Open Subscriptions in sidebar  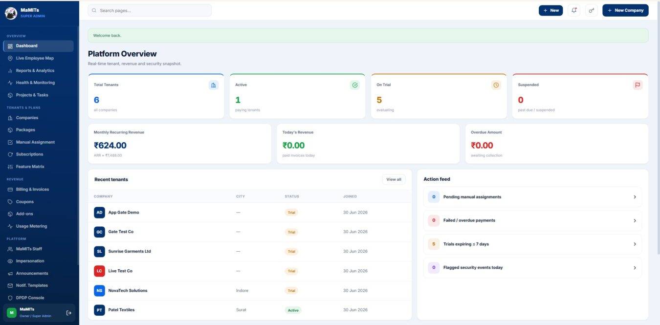[x=38, y=154]
